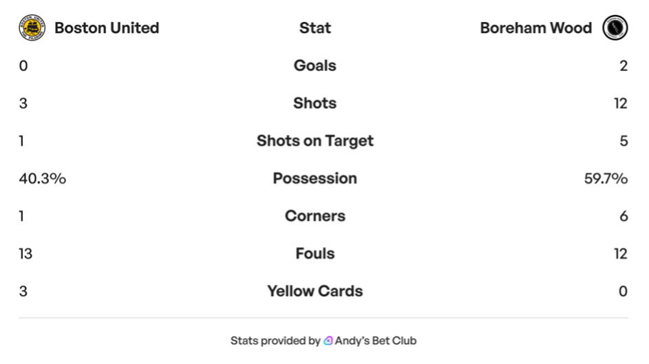This screenshot has width=649, height=364.
Task: Click the Stat column header
Action: [315, 28]
